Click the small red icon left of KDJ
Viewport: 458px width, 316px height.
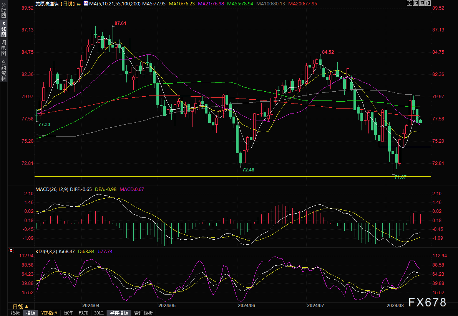tap(11, 251)
